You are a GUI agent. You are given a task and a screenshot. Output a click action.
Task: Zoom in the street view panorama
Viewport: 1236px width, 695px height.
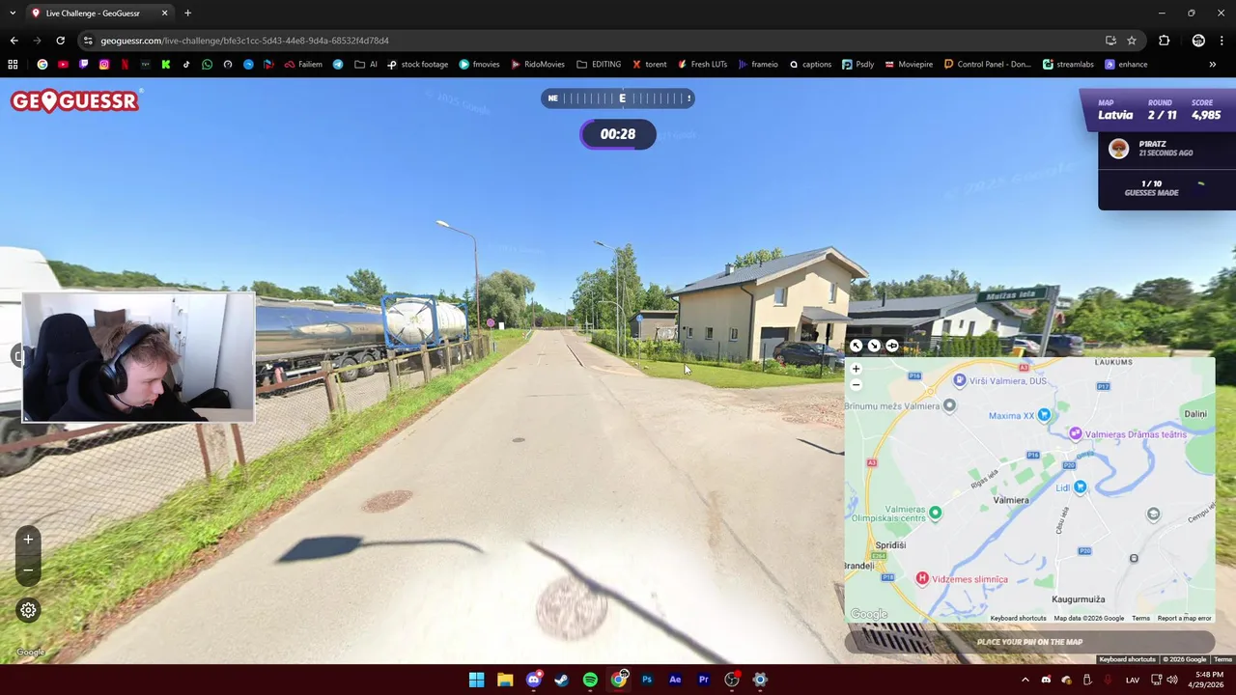28,540
